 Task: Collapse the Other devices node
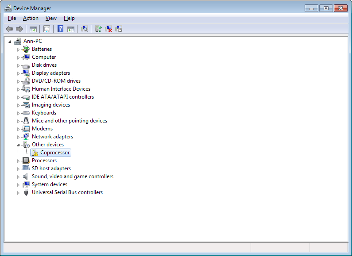click(18, 145)
